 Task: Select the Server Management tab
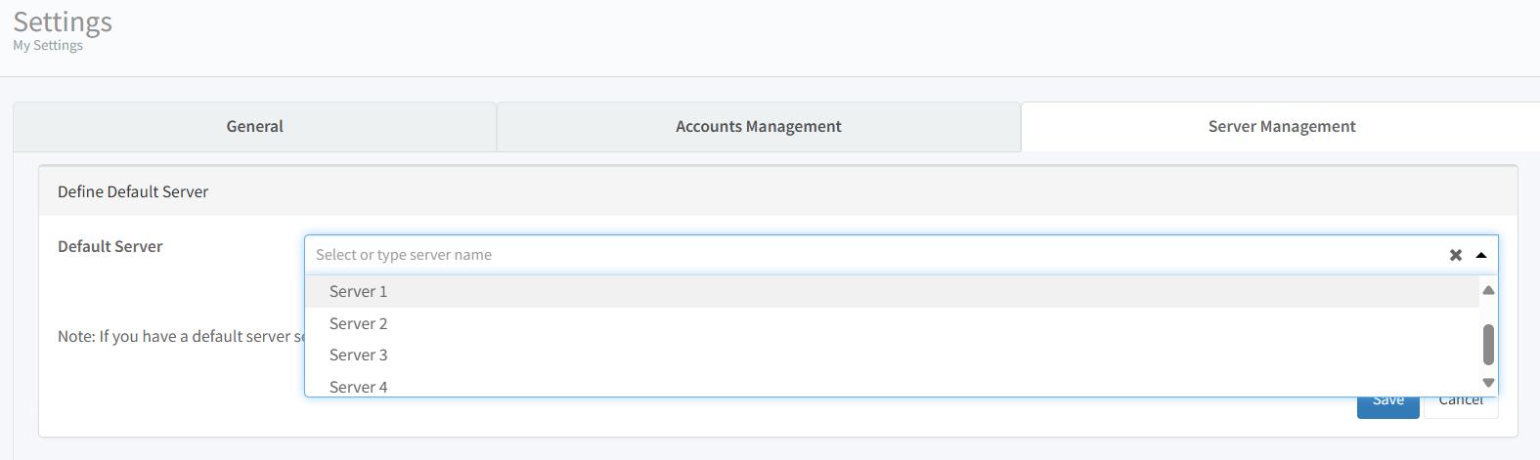(x=1281, y=127)
